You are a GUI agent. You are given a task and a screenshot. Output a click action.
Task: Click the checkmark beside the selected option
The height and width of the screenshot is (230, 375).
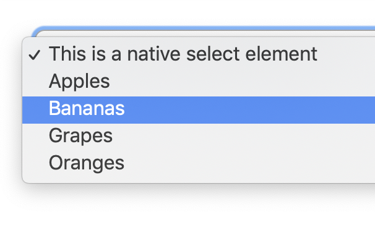click(35, 55)
